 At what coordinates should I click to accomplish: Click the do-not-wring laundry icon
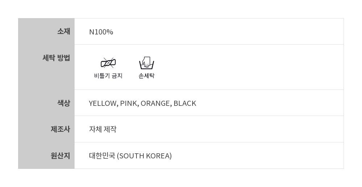pyautogui.click(x=108, y=63)
